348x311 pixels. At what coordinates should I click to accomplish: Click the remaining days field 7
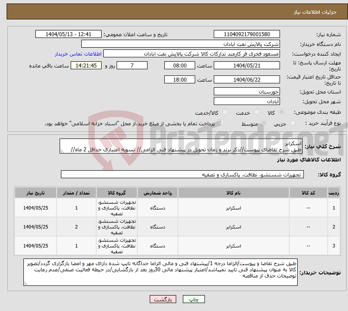point(132,66)
